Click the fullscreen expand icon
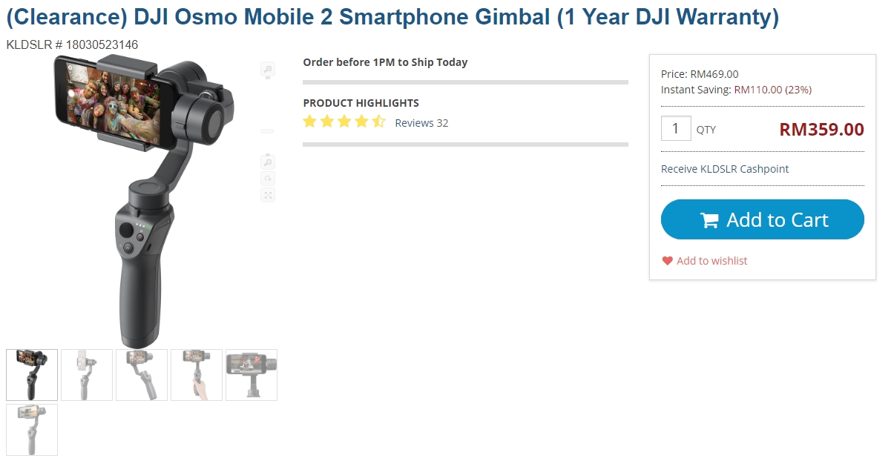The width and height of the screenshot is (894, 458). coord(268,195)
